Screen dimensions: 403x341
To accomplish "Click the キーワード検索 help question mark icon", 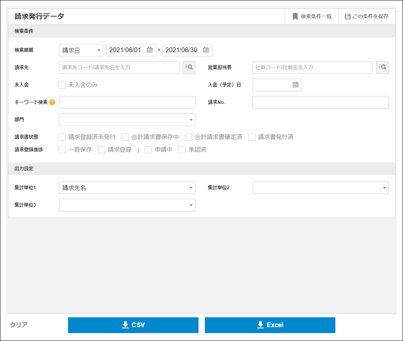I will pyautogui.click(x=52, y=102).
